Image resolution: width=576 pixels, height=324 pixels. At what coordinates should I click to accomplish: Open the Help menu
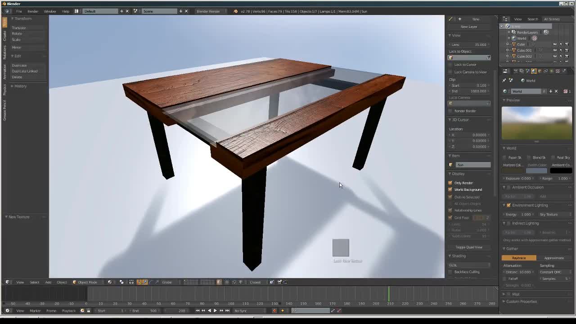tap(65, 11)
